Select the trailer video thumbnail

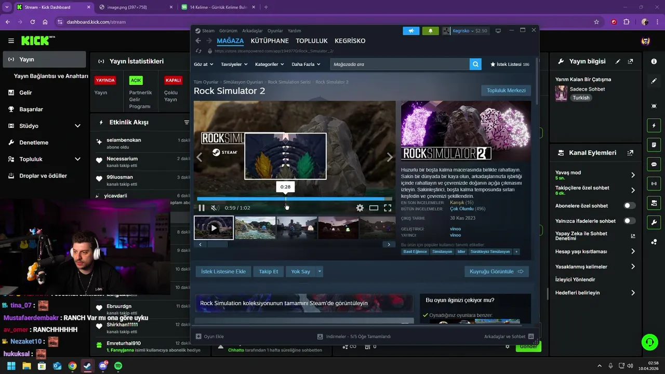(x=214, y=228)
